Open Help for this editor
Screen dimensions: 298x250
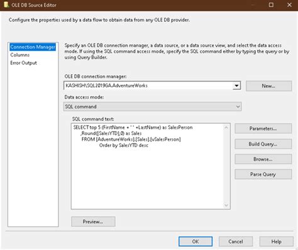click(x=276, y=241)
